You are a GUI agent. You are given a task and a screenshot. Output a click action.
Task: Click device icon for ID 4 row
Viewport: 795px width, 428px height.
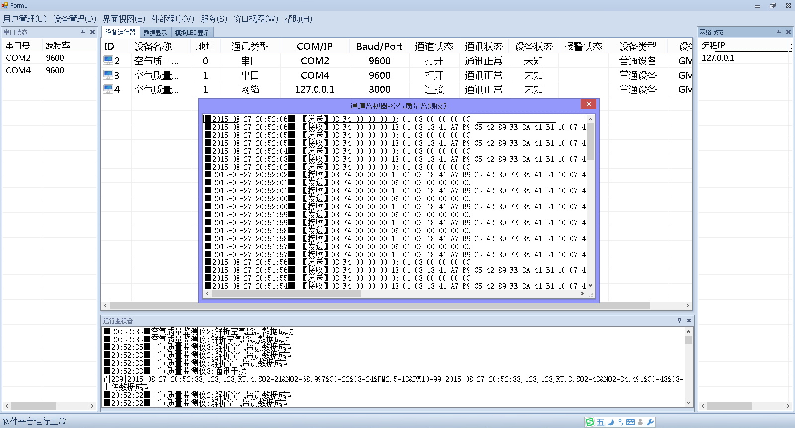(x=108, y=89)
